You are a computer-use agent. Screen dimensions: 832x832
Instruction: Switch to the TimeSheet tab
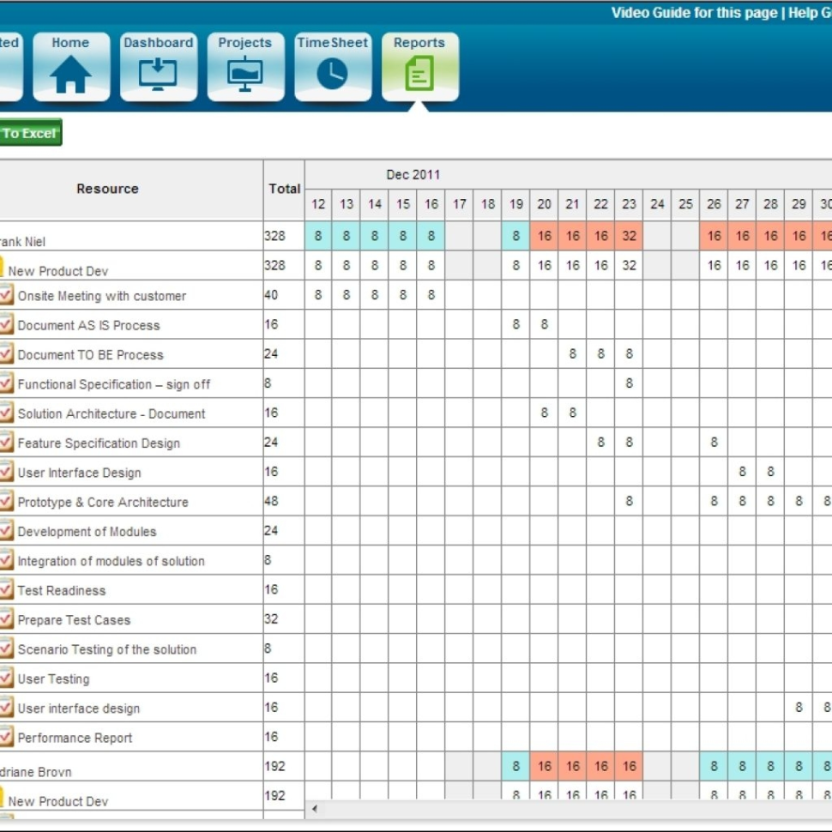[333, 42]
